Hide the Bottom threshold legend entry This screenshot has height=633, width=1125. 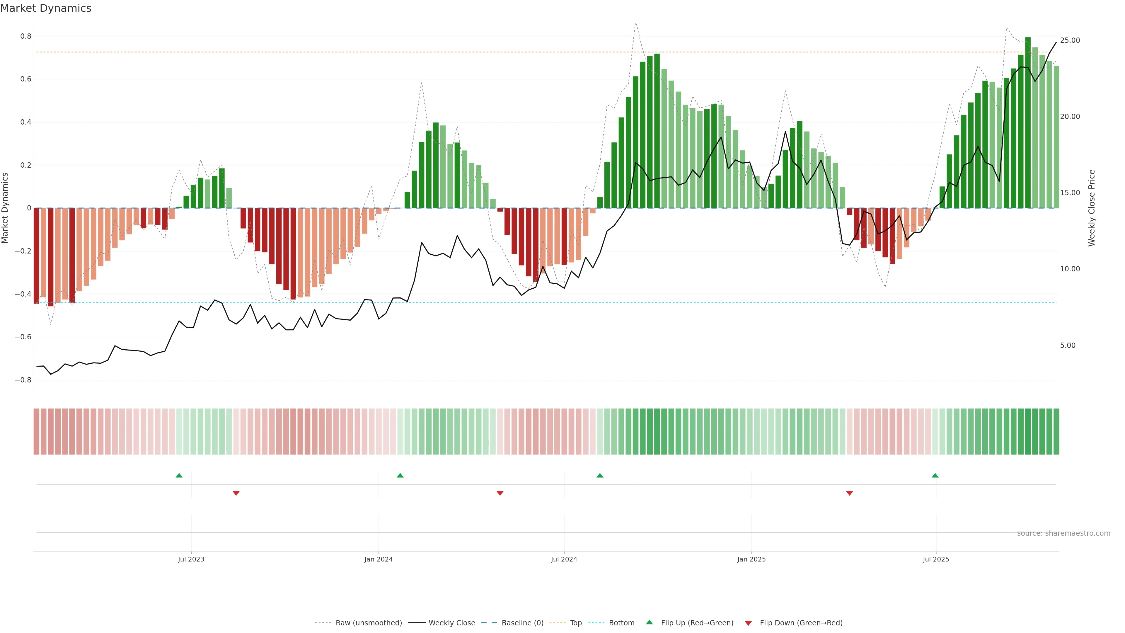[x=621, y=623]
